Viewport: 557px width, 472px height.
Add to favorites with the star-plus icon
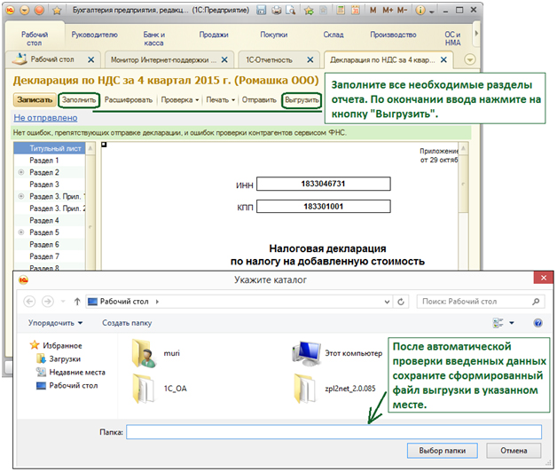click(x=309, y=11)
